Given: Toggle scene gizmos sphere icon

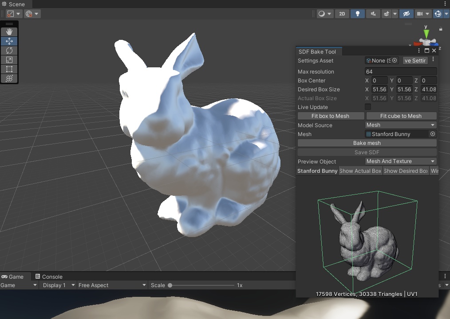Looking at the screenshot, I should pos(438,14).
